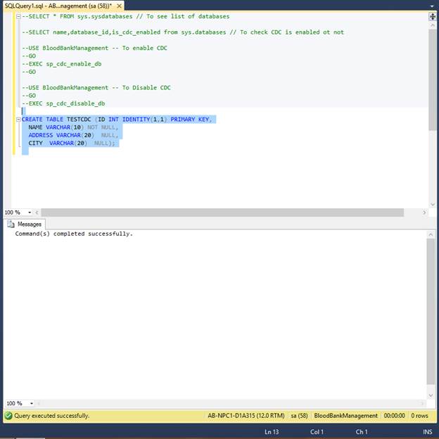Click the '0 rows' status entry
Viewport: 439px width, 439px height.
[419, 416]
